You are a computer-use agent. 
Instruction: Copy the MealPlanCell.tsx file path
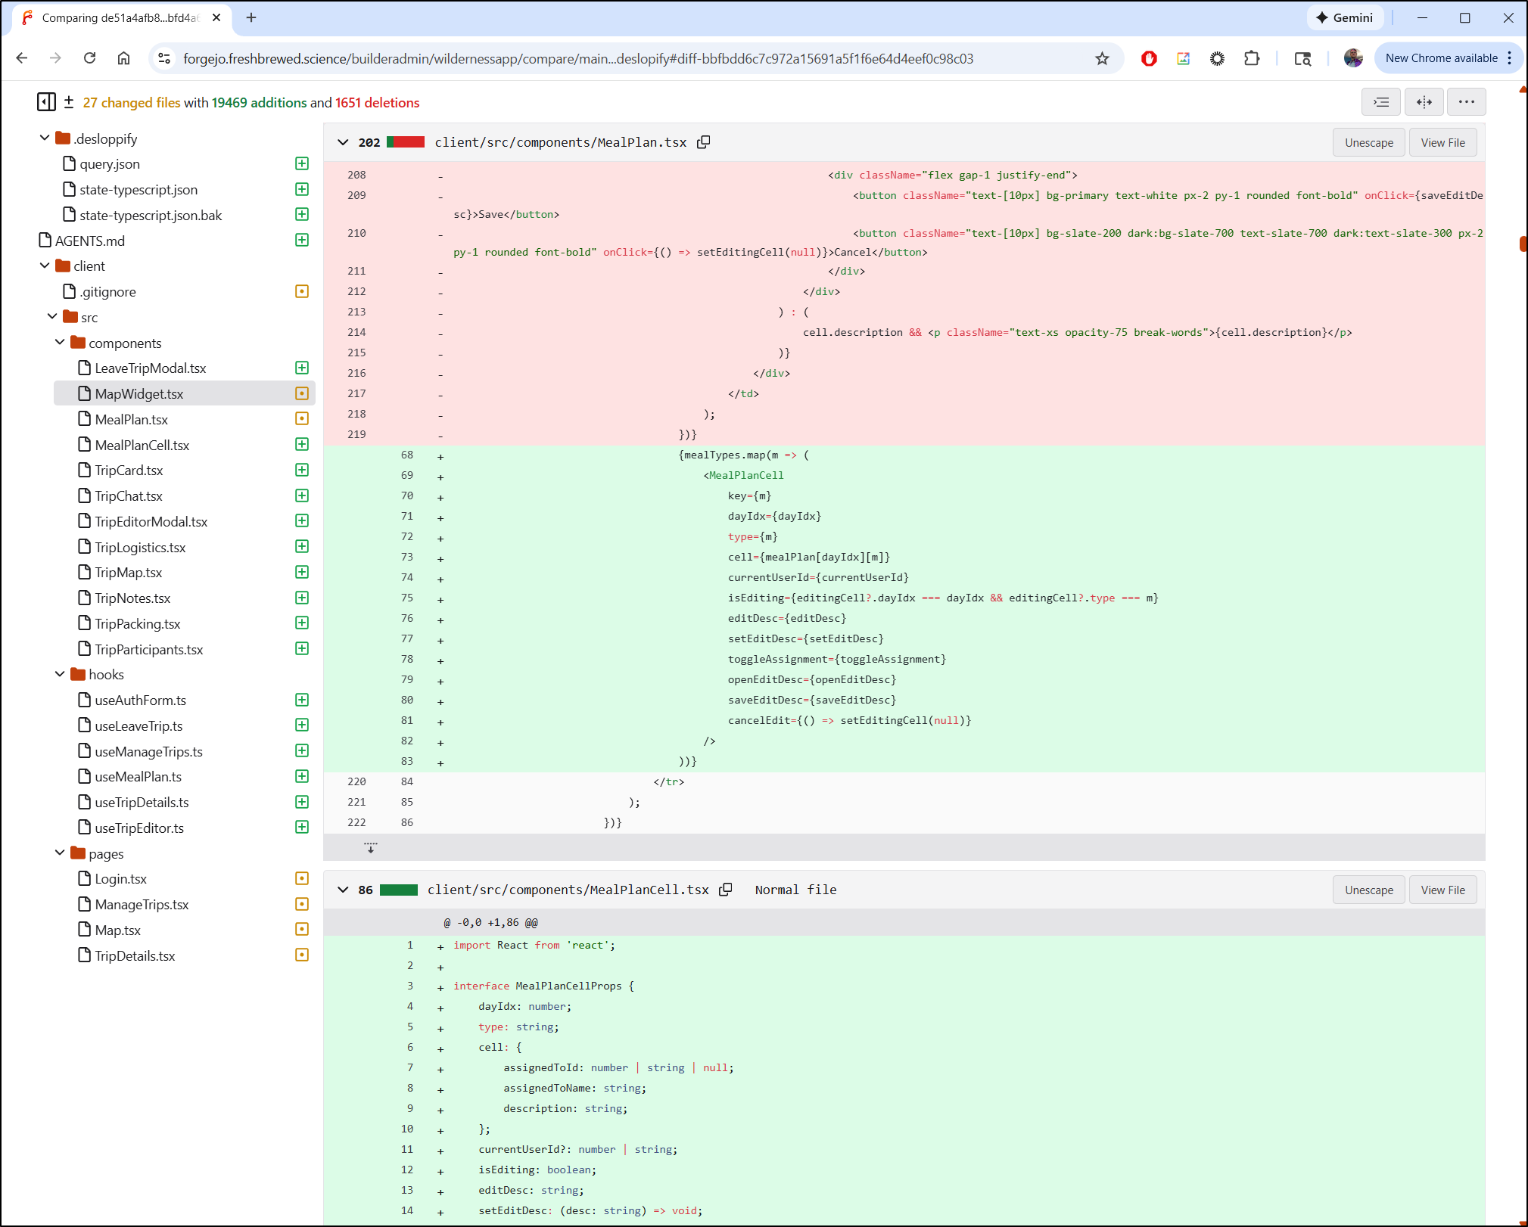[725, 890]
